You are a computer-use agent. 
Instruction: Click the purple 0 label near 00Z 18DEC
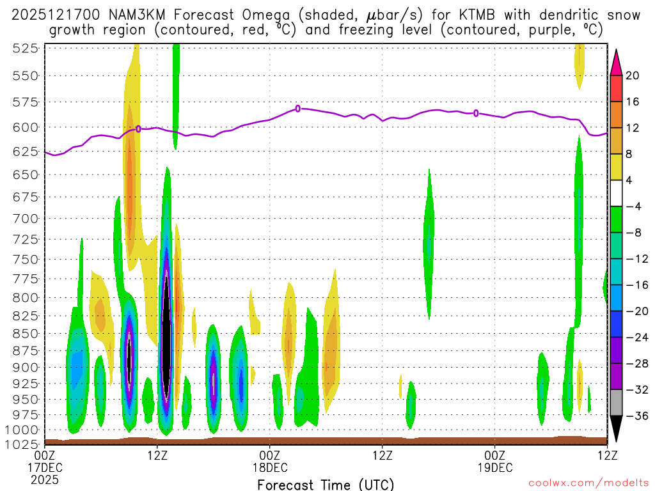coord(298,109)
